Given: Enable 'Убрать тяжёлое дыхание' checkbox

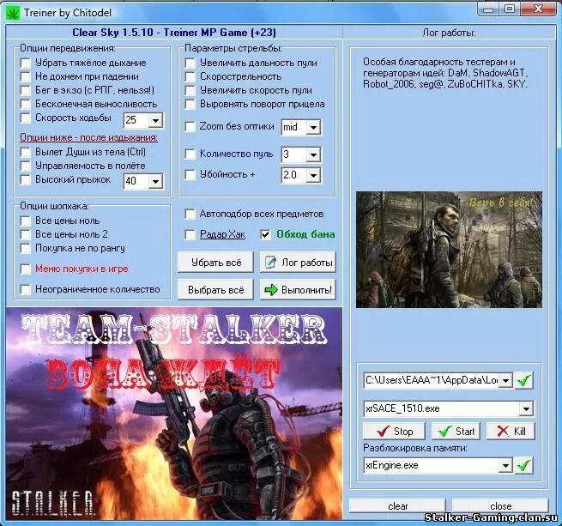Looking at the screenshot, I should [26, 63].
